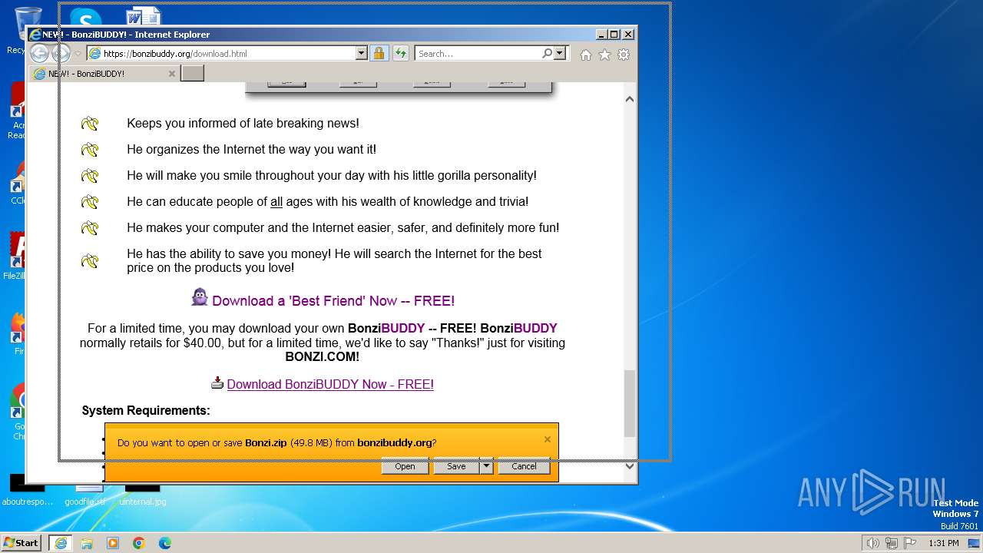Click Save in the download bar
The height and width of the screenshot is (553, 983).
456,466
